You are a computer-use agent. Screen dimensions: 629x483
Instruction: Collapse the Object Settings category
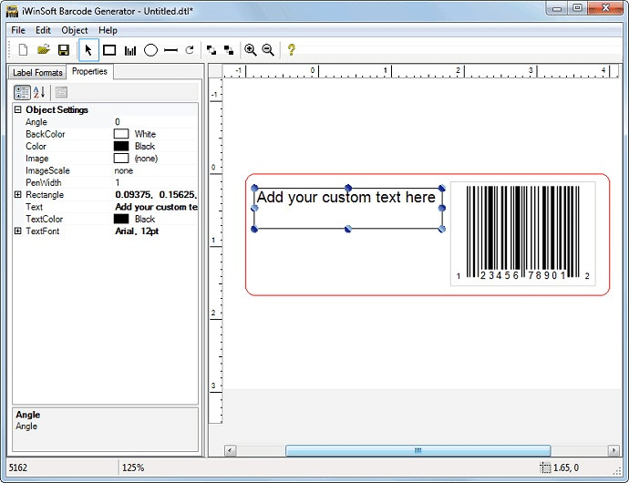click(x=17, y=109)
